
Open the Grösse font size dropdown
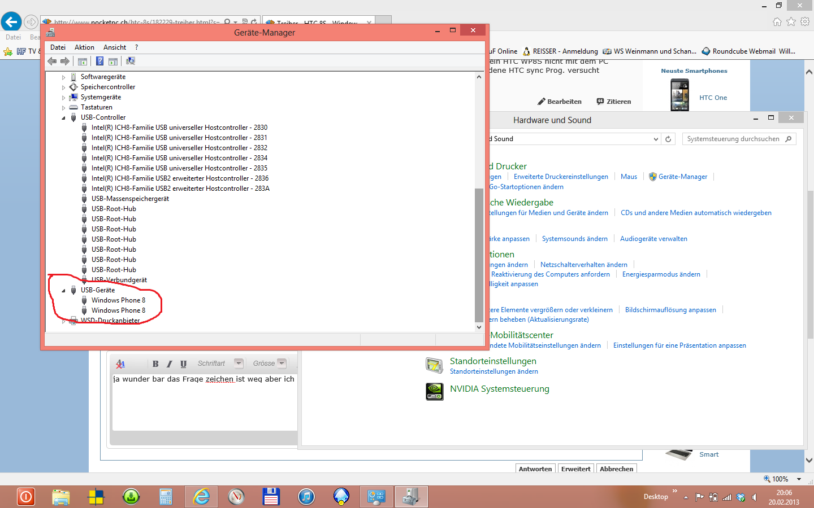pos(282,364)
